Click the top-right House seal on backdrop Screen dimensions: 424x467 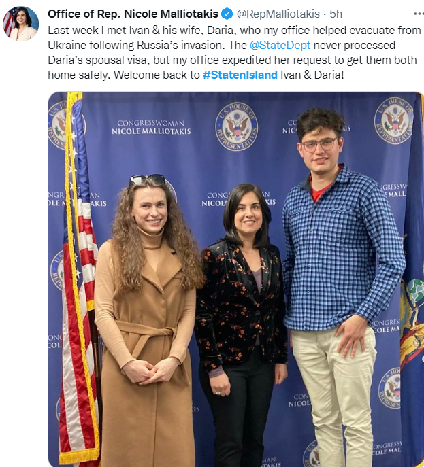click(394, 120)
